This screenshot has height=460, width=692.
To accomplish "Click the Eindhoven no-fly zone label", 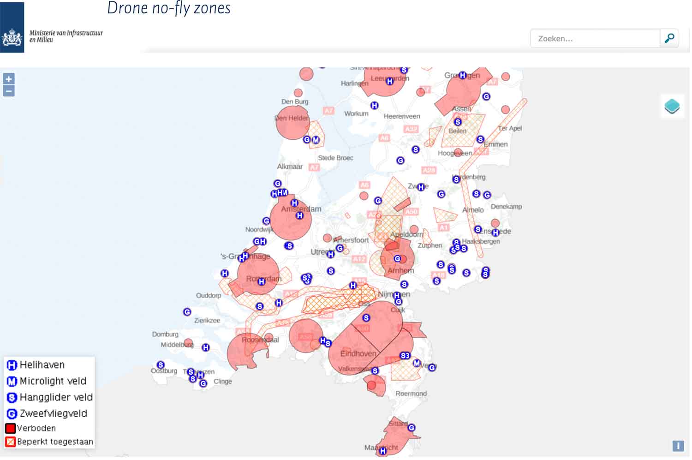I will click(x=358, y=354).
